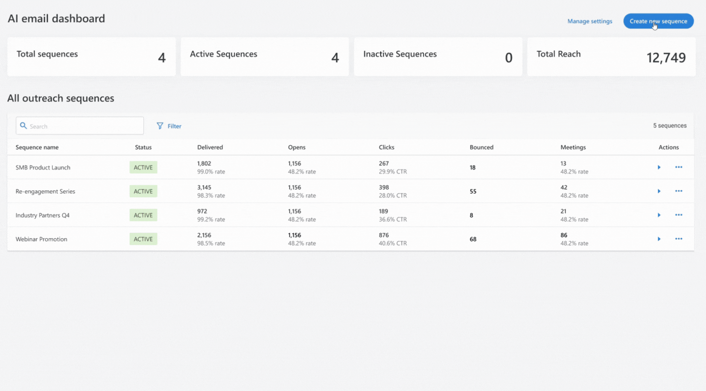Open more options for Industry Partners Q4

pos(679,215)
